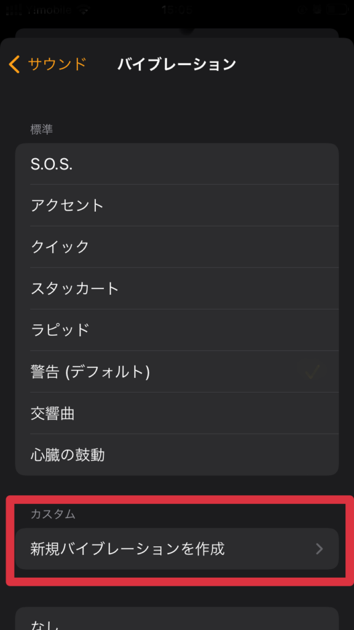This screenshot has width=354, height=630.
Task: Select クイック vibration option
Action: (177, 247)
